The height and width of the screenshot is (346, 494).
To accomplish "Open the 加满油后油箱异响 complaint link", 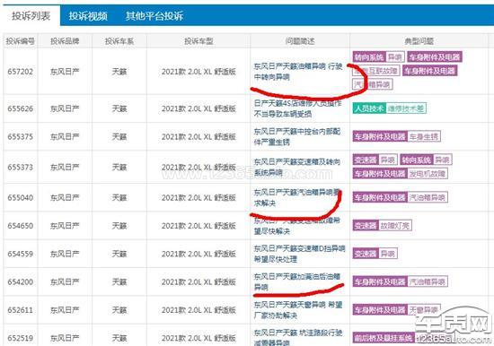I will 296,281.
